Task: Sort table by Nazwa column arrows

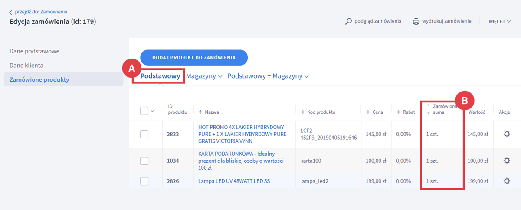Action: point(200,112)
